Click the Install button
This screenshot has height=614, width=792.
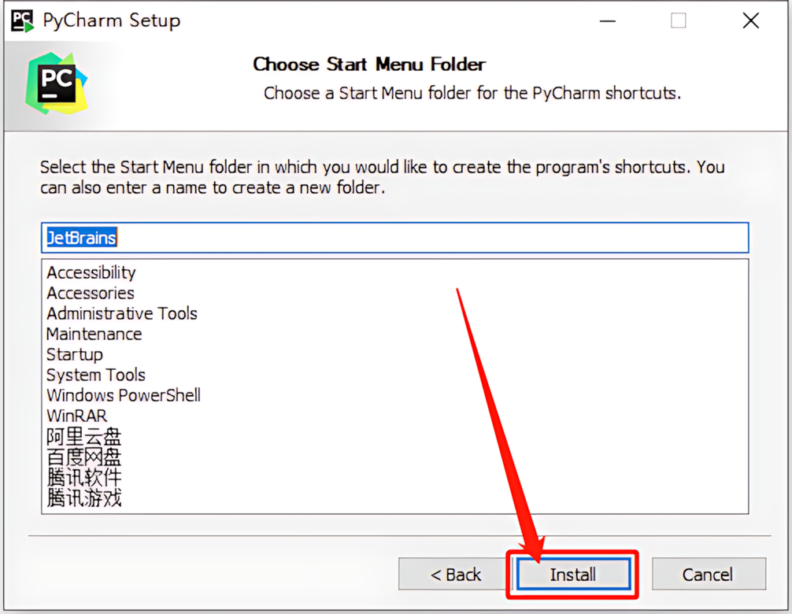point(573,574)
